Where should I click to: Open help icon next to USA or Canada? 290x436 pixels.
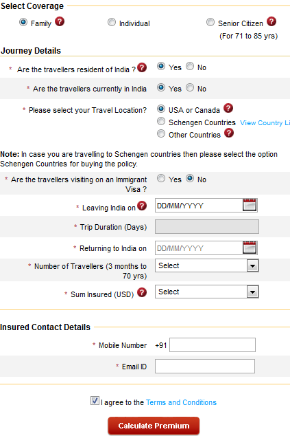click(228, 108)
